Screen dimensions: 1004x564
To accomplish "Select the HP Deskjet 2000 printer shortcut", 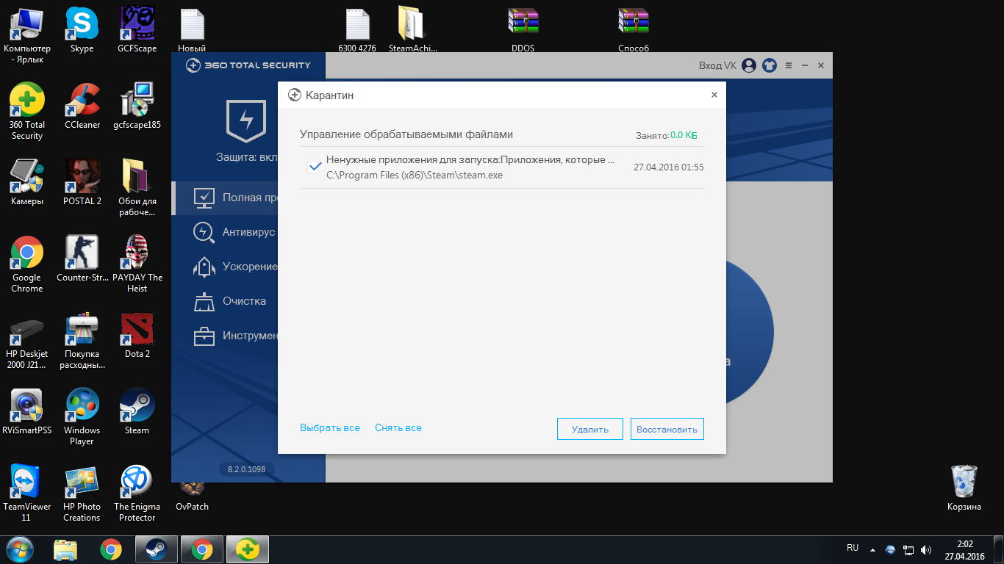I will pos(27,340).
